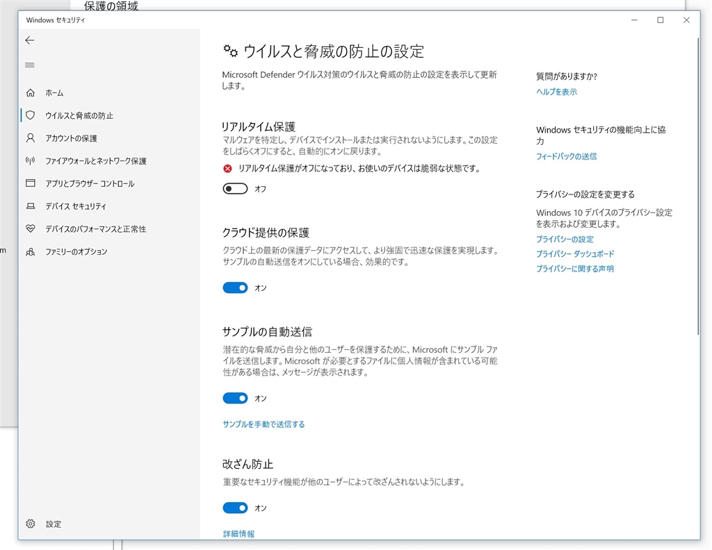Click the heart health icon
Image resolution: width=712 pixels, height=550 pixels.
[31, 228]
